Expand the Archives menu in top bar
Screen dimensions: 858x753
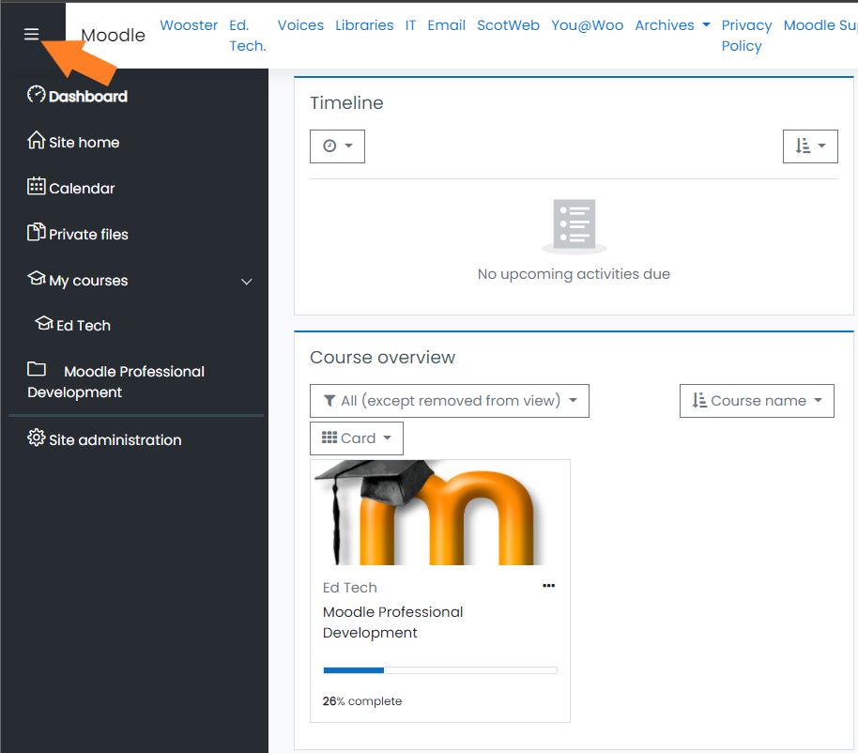672,25
